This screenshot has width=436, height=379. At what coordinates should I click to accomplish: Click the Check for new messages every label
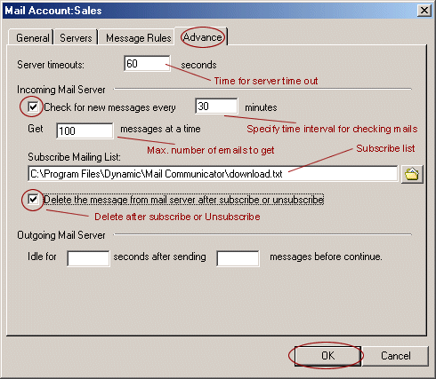(109, 107)
